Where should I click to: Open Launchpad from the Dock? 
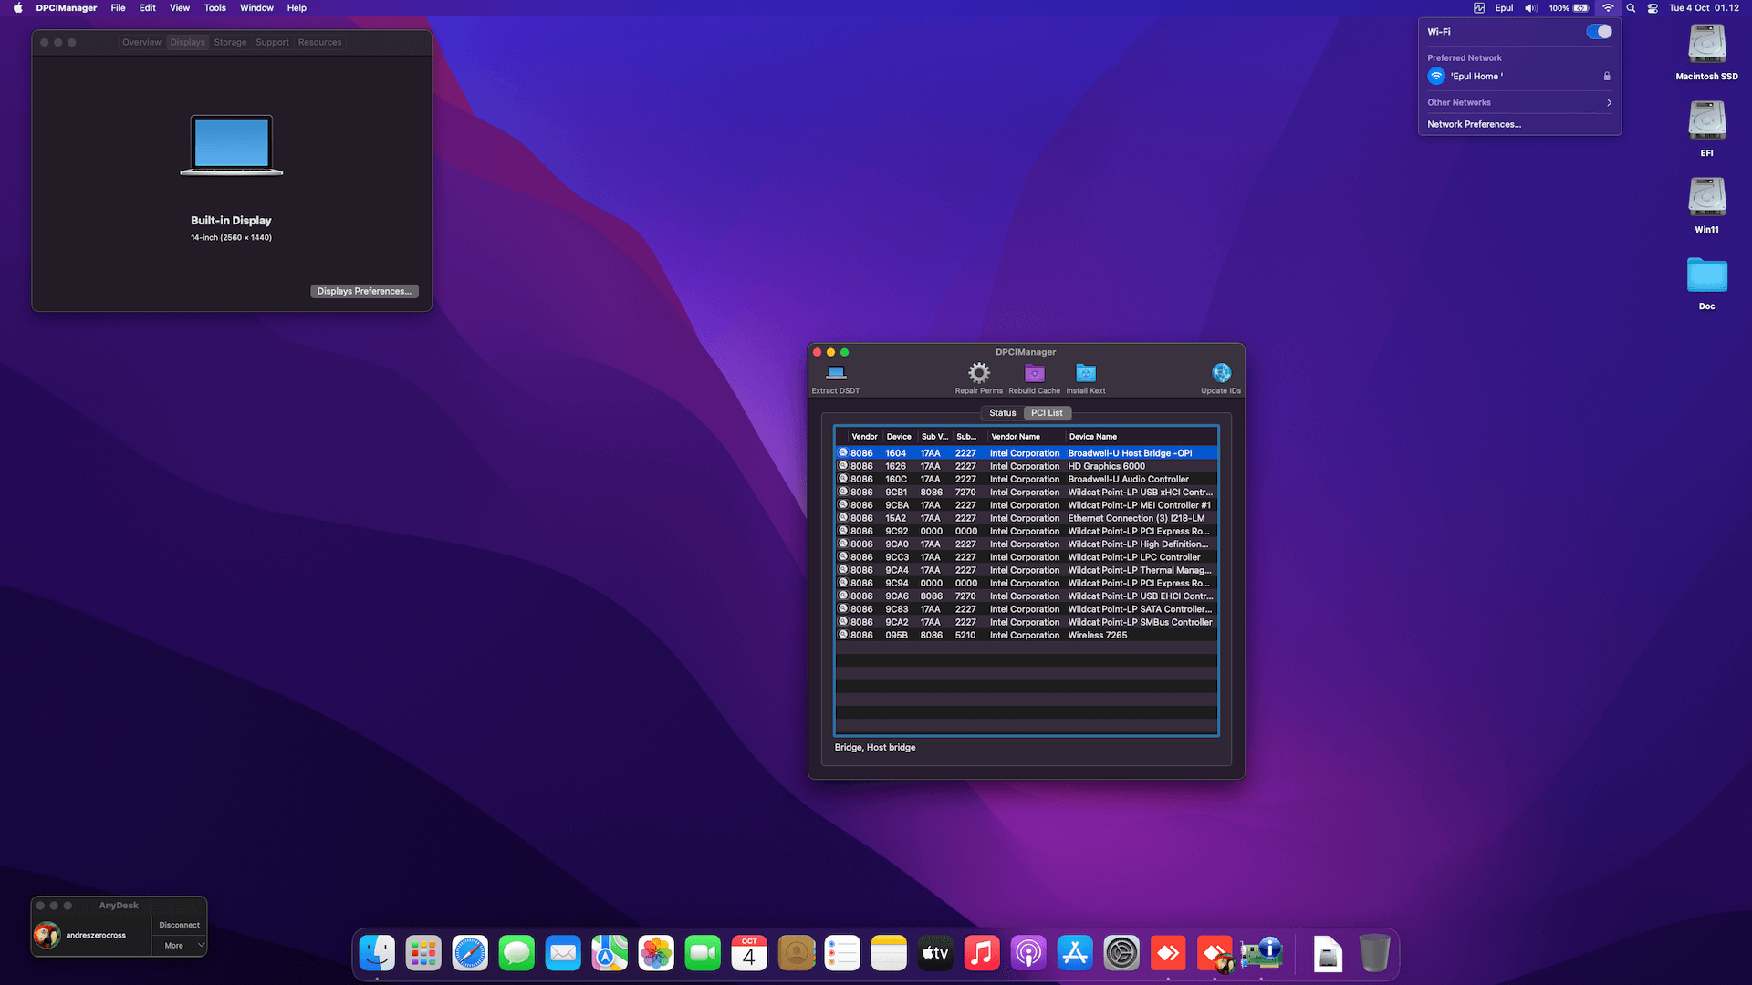tap(423, 953)
